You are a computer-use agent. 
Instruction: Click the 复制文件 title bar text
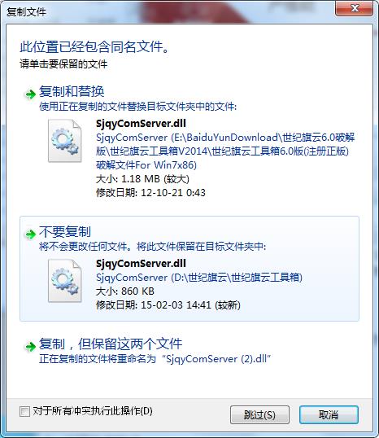[27, 11]
